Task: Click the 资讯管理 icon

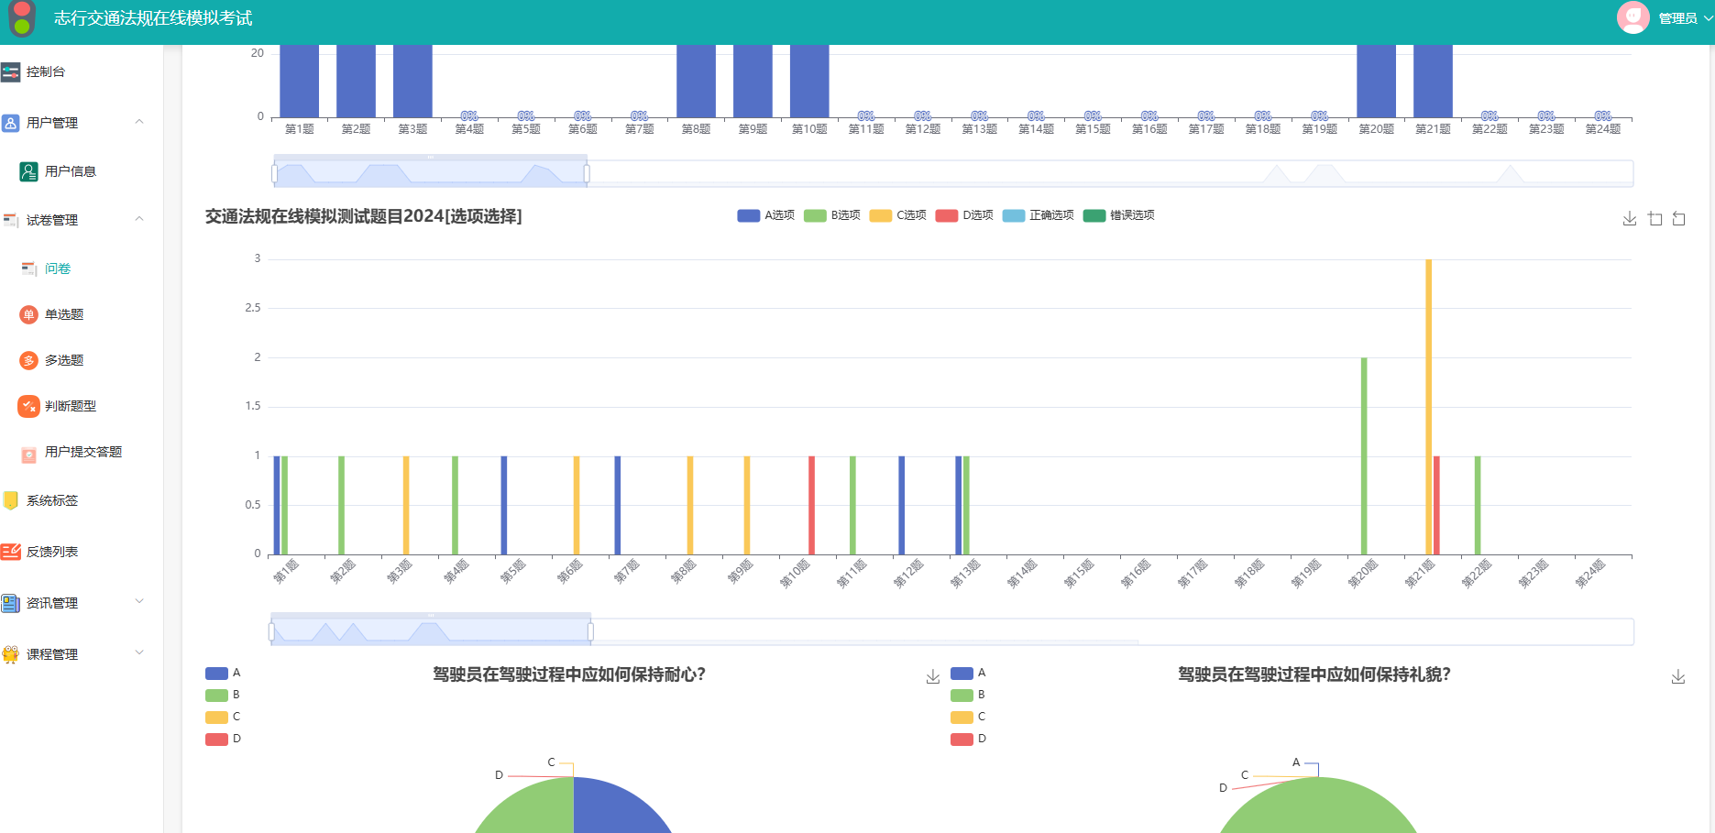Action: pyautogui.click(x=11, y=603)
